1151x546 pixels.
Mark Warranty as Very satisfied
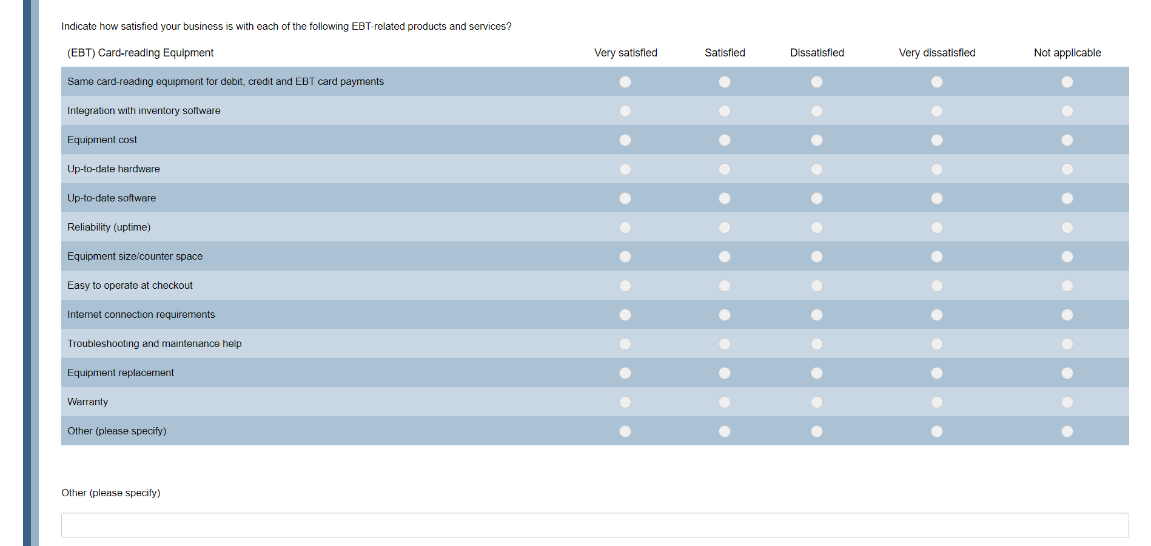[625, 402]
